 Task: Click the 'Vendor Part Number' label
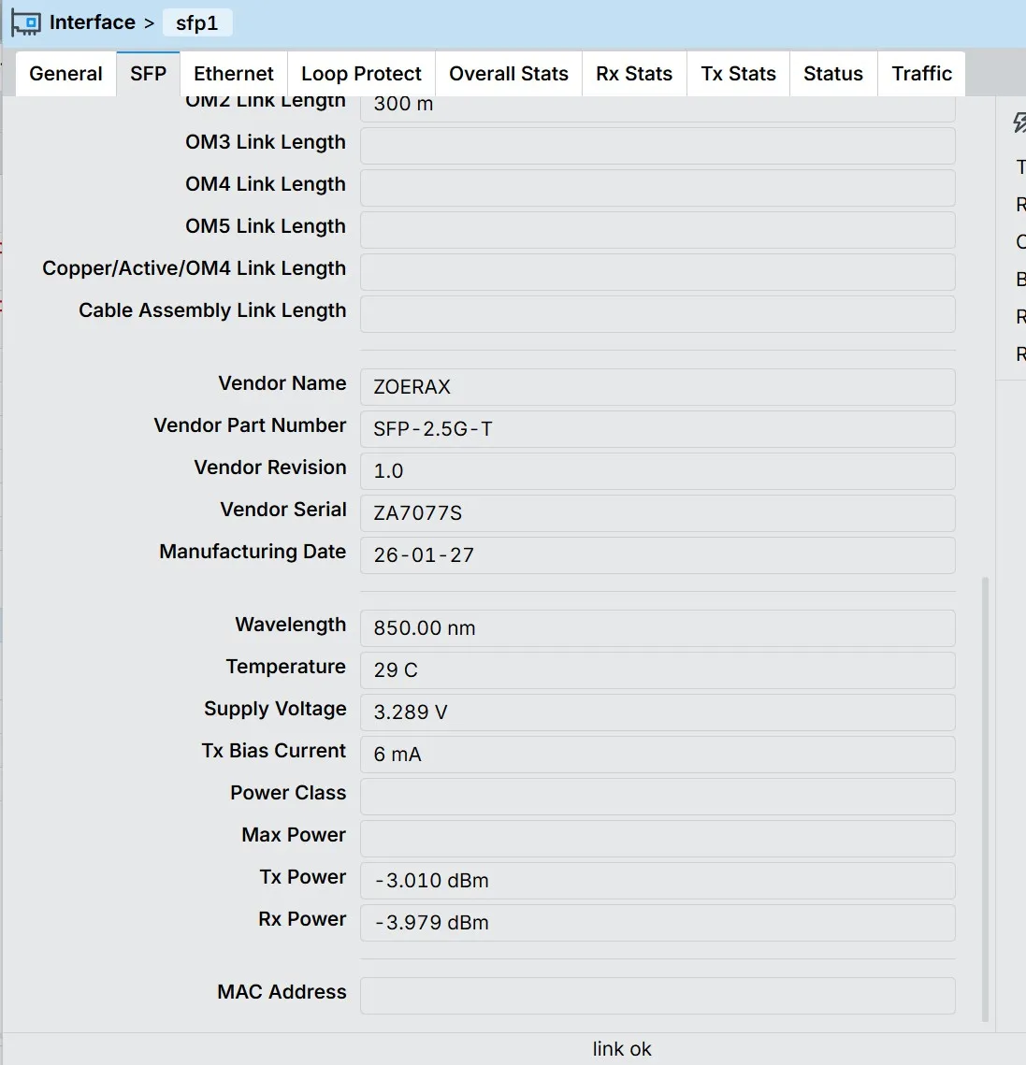[250, 425]
